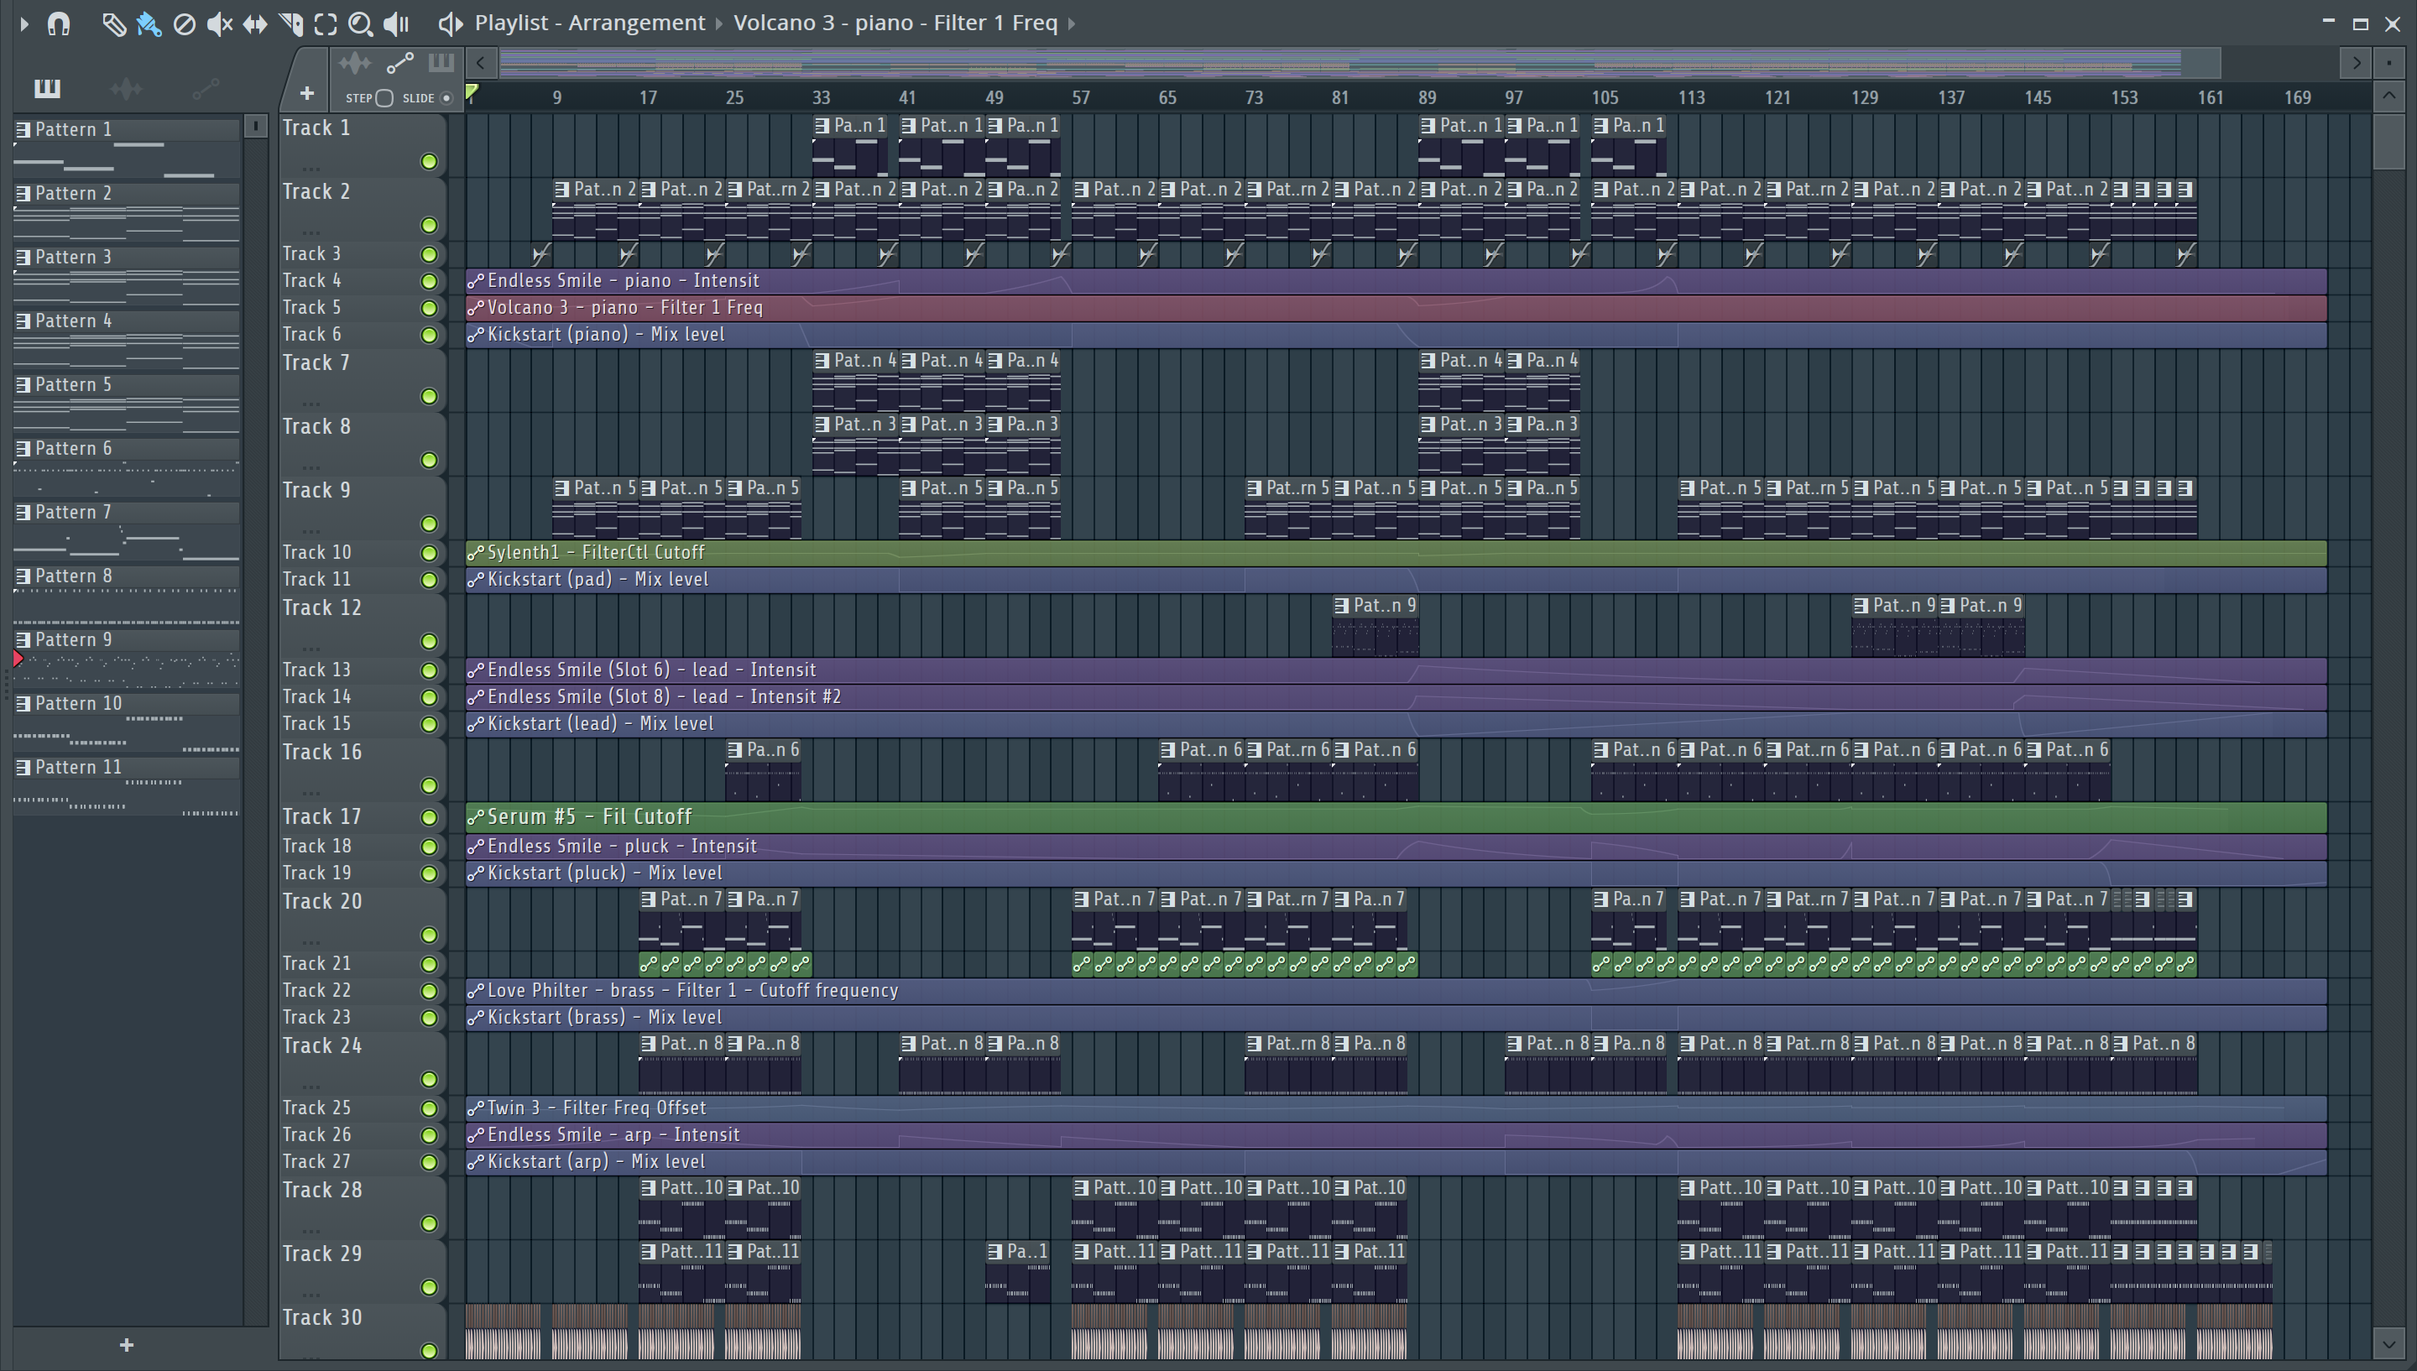Viewport: 2417px width, 1371px height.
Task: Select the Mute tool
Action: [219, 23]
